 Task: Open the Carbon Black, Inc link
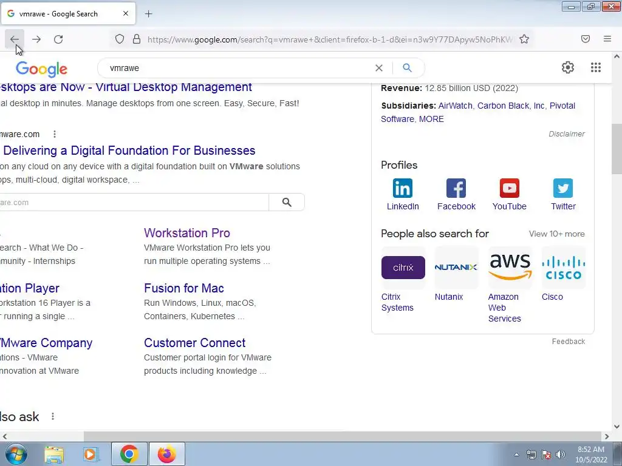click(x=511, y=106)
